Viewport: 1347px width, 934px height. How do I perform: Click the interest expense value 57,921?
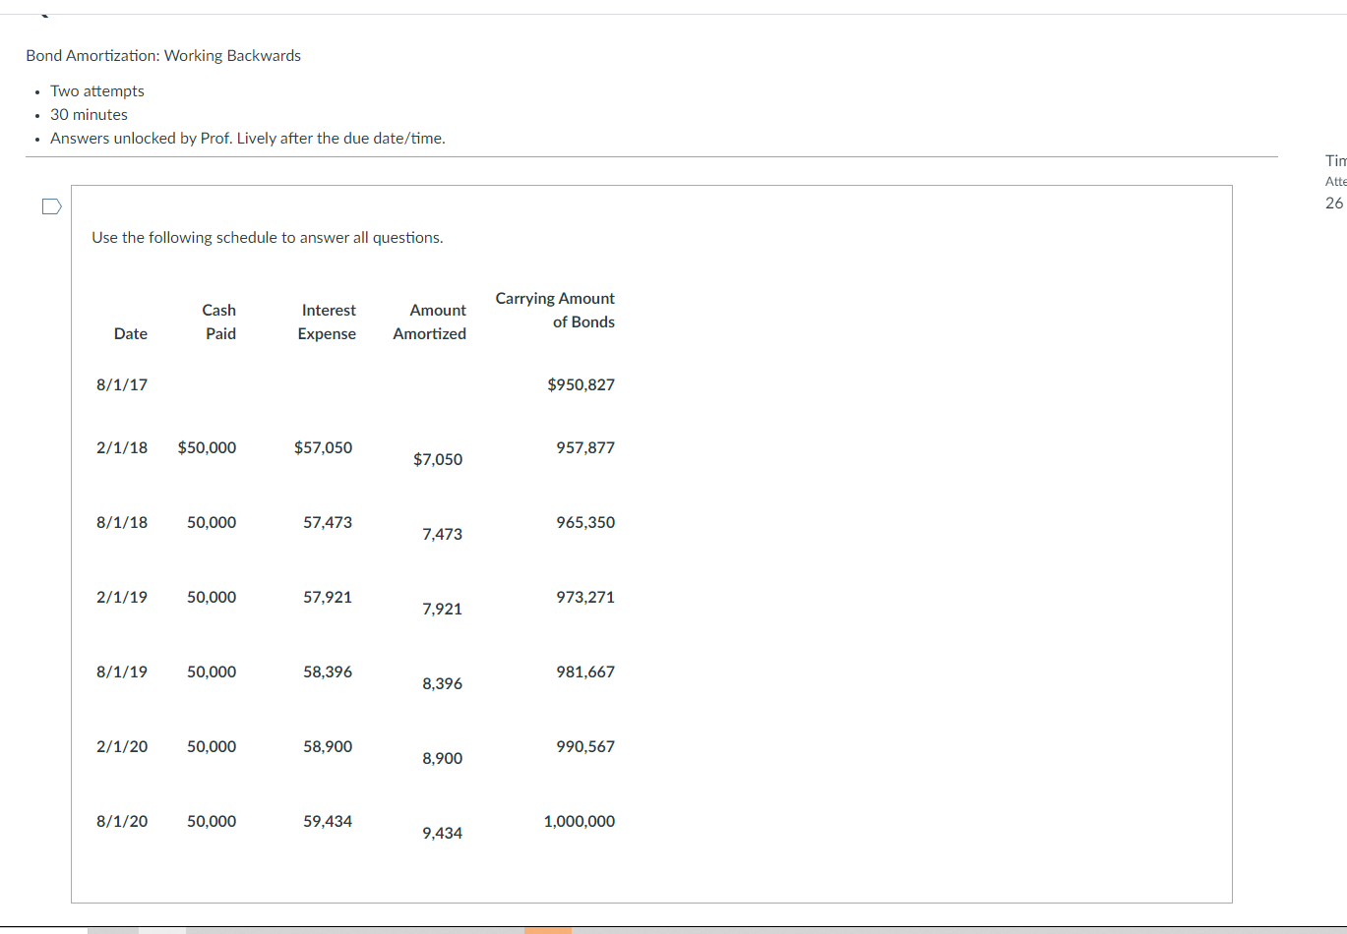(328, 598)
